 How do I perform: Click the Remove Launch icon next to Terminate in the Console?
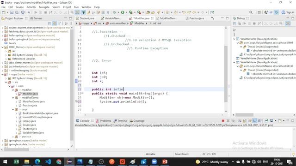[x=228, y=121]
